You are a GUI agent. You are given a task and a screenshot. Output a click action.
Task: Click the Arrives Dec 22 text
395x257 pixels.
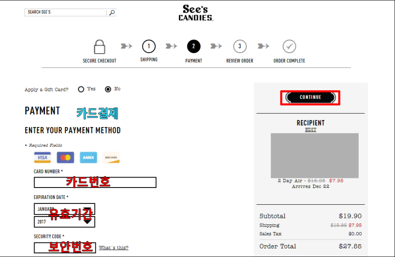tap(311, 187)
